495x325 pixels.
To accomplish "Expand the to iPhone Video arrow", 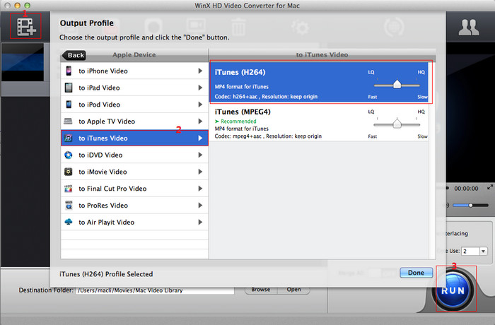I will (x=200, y=71).
